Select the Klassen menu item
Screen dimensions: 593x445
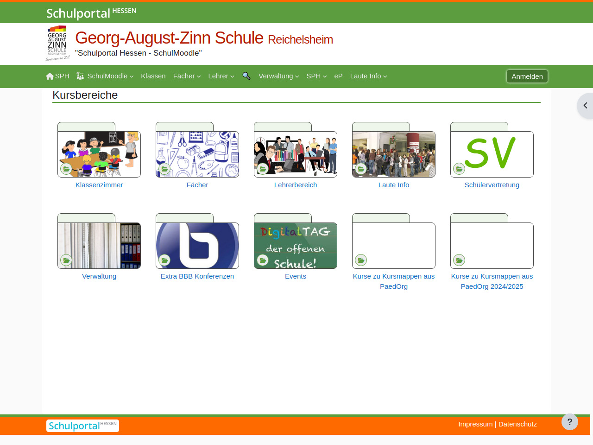153,76
